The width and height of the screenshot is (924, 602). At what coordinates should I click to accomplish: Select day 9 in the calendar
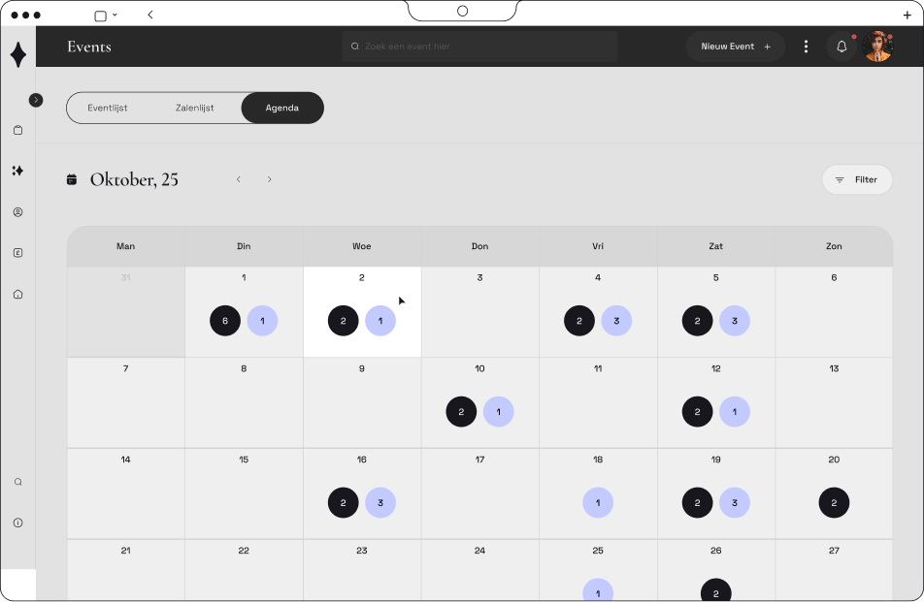(362, 403)
